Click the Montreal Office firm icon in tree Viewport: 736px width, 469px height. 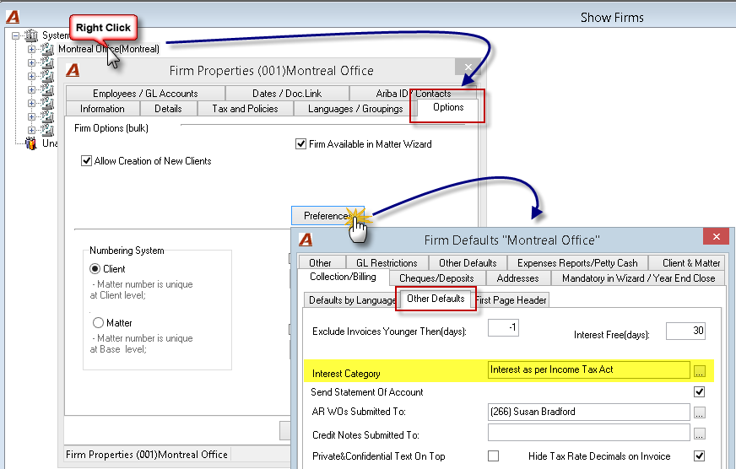pyautogui.click(x=47, y=49)
